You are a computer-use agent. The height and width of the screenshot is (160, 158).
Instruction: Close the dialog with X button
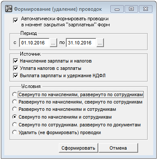coord(145,9)
